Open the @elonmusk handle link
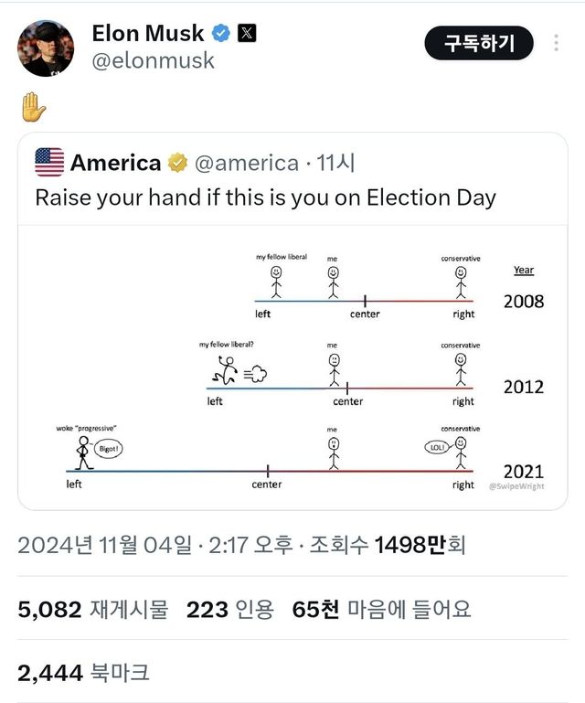Viewport: 585px width, 703px height. pos(153,60)
